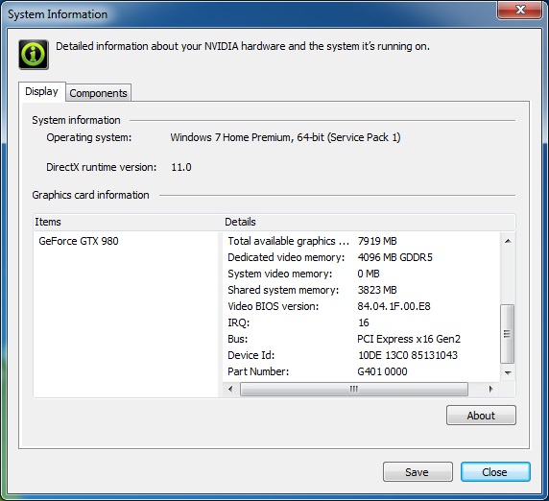Click the value 7919 MB
This screenshot has width=549, height=501.
click(377, 241)
